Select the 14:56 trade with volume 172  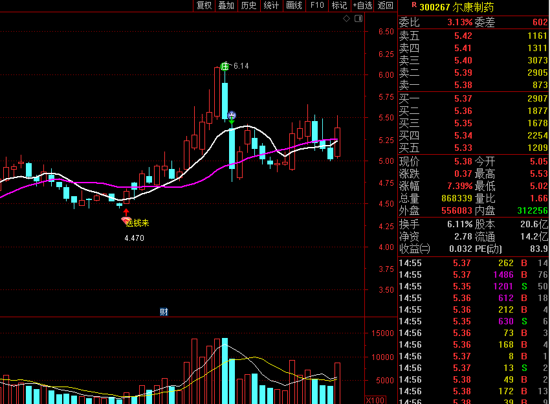pyautogui.click(x=473, y=391)
